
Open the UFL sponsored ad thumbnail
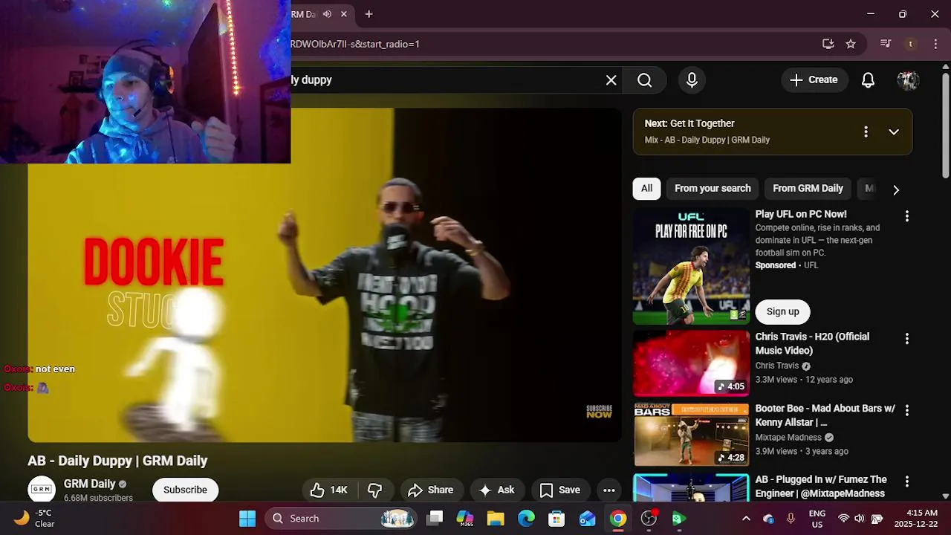pyautogui.click(x=692, y=266)
